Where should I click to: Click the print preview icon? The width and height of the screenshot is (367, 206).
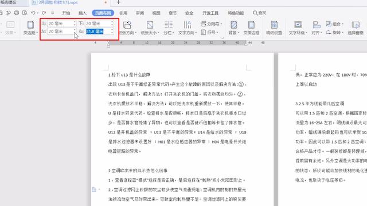pos(25,13)
